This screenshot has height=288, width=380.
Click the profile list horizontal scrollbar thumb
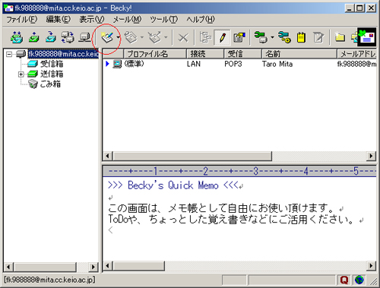tap(192, 156)
